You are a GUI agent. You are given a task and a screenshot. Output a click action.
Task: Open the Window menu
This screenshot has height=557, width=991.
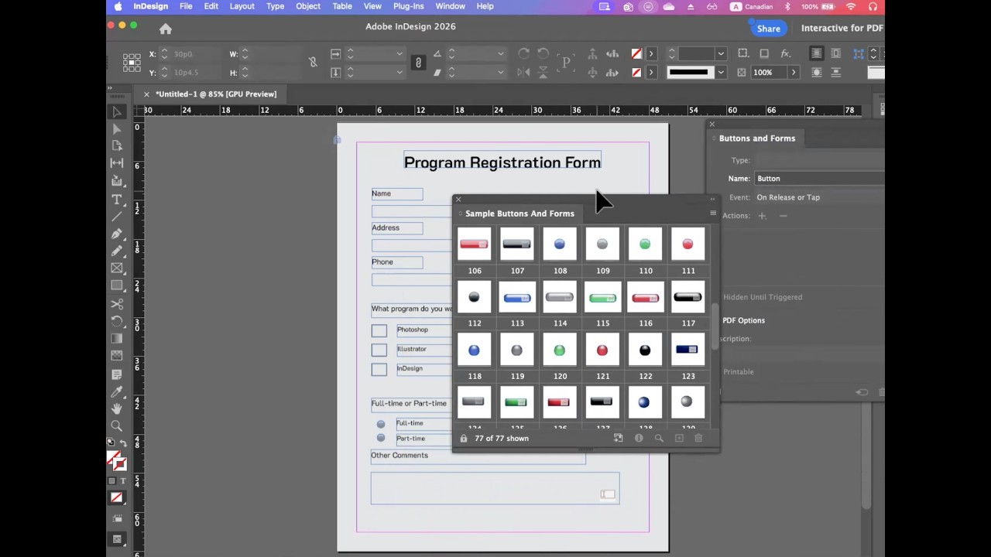pos(450,6)
